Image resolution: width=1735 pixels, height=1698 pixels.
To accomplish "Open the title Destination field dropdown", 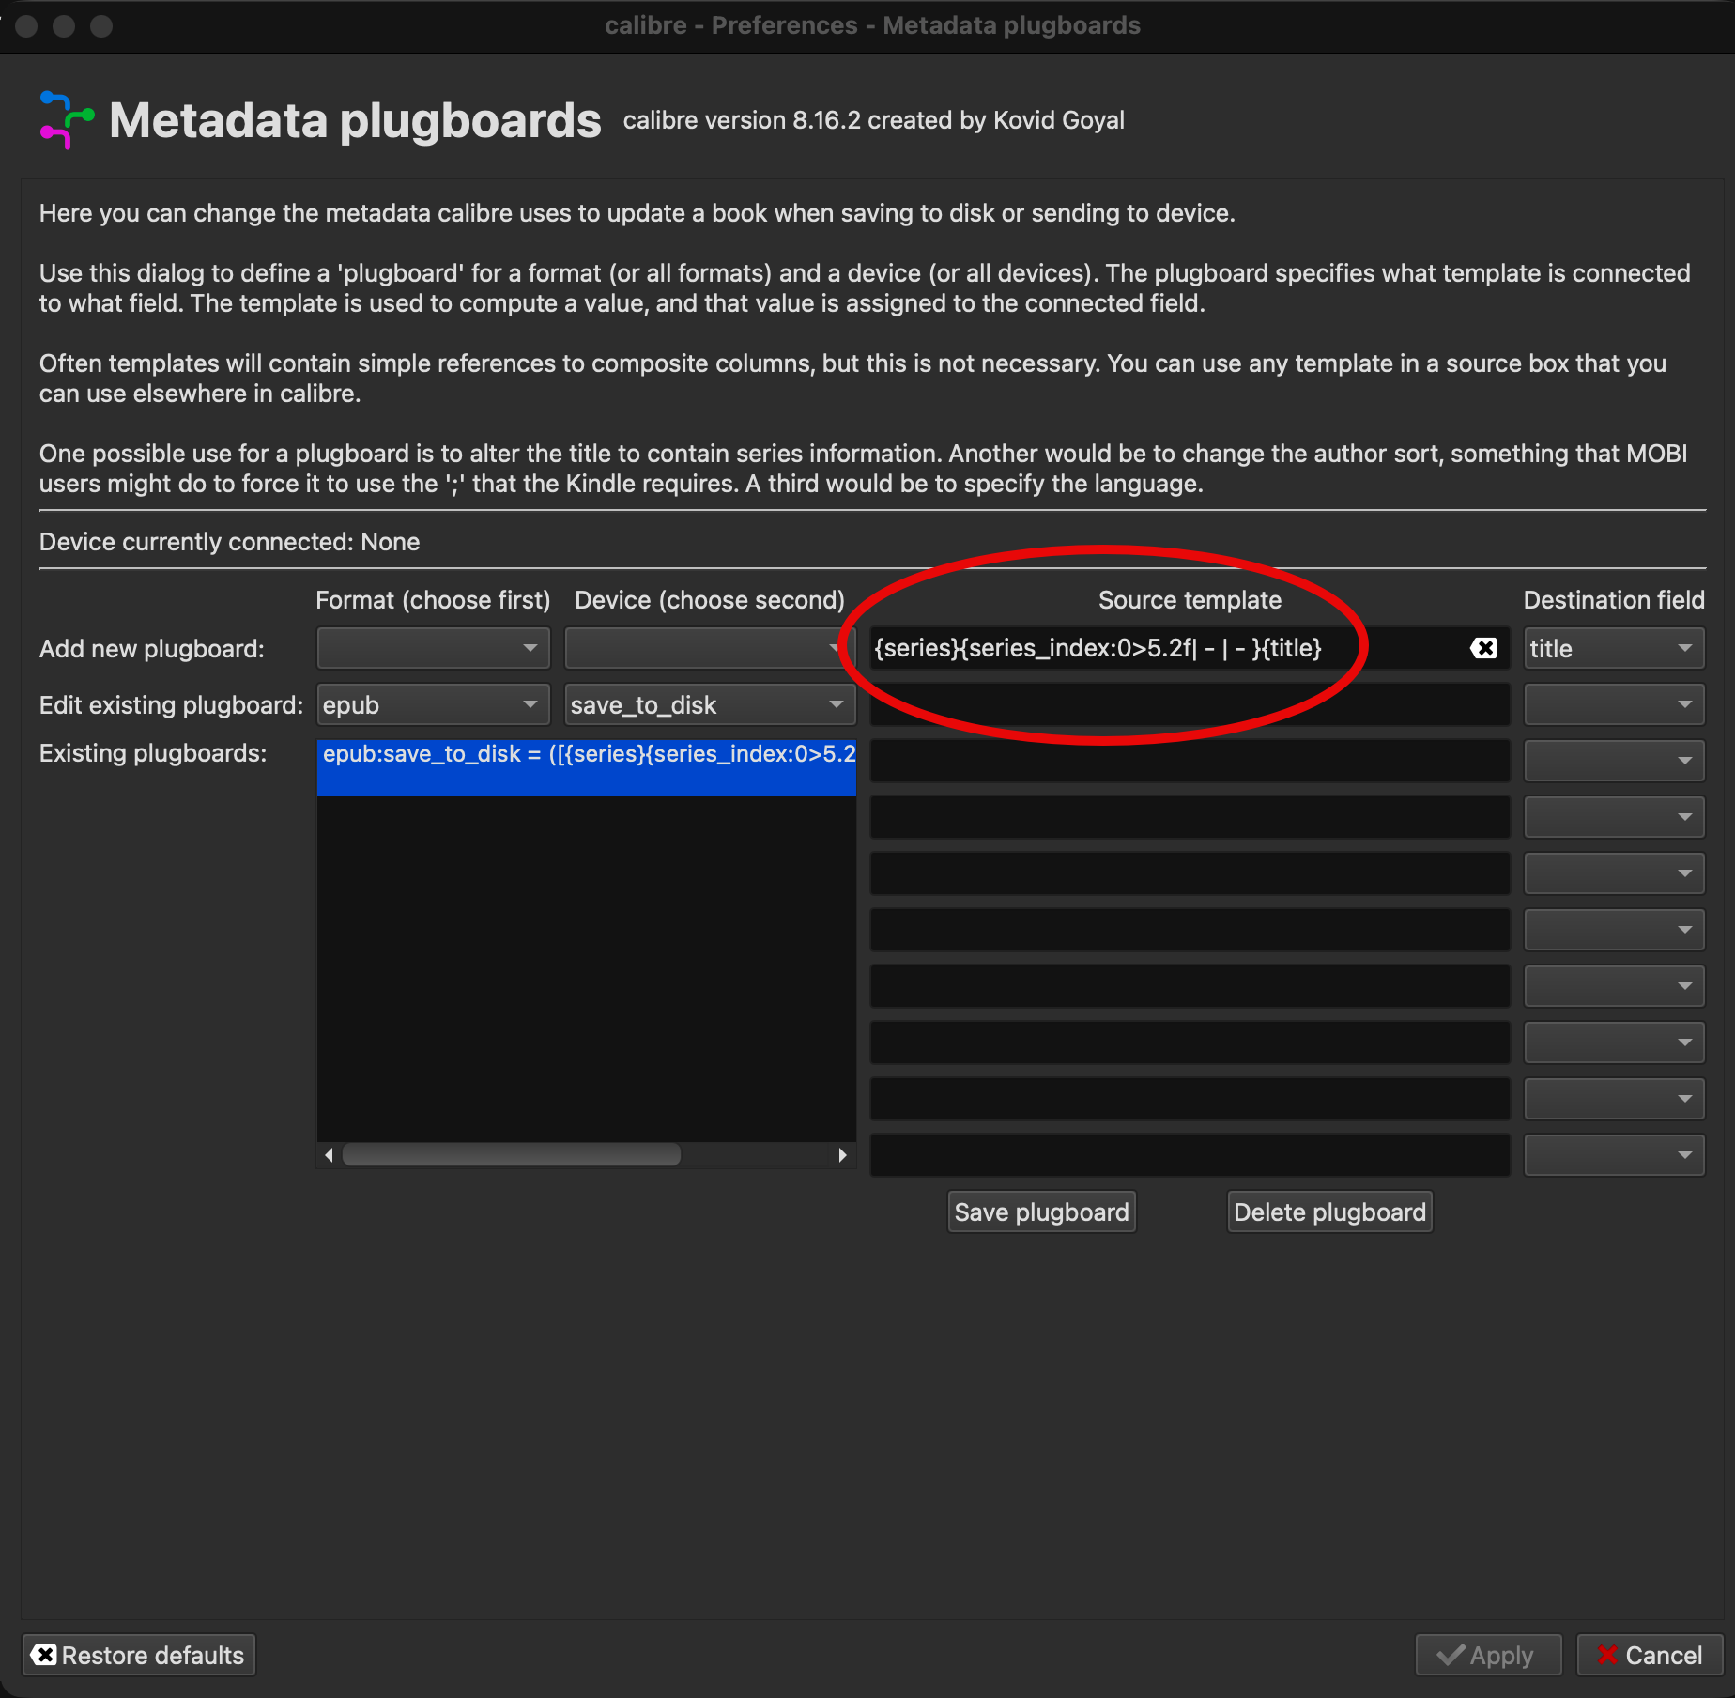I will click(x=1614, y=648).
